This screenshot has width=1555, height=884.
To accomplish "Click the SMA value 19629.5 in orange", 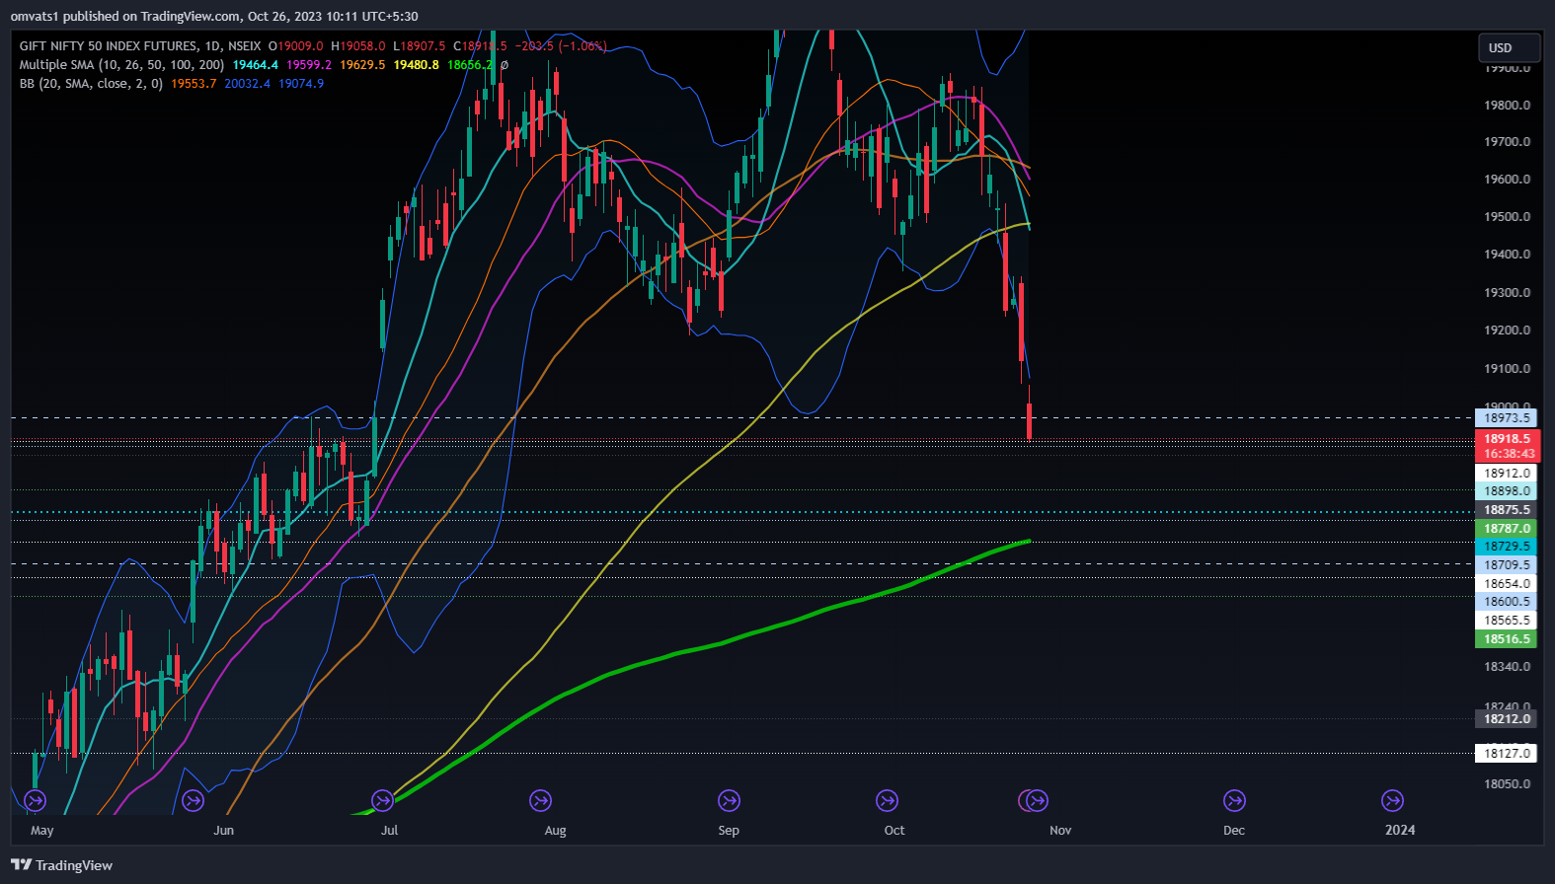I will point(362,65).
